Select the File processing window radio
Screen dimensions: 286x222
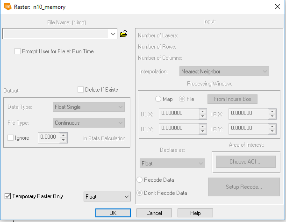(x=182, y=99)
